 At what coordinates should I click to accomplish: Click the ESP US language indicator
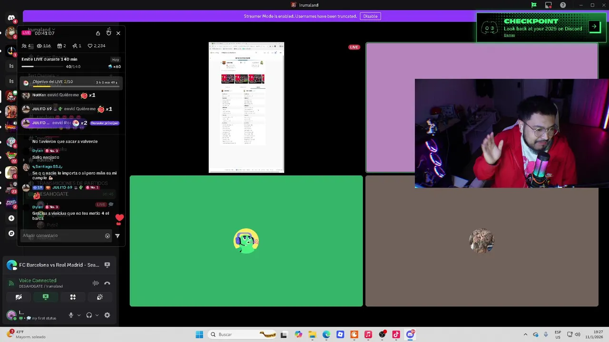click(558, 334)
